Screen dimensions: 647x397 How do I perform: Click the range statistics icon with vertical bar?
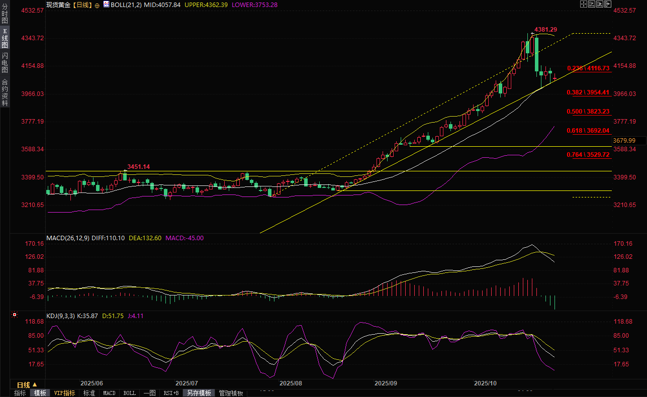[x=591, y=4]
